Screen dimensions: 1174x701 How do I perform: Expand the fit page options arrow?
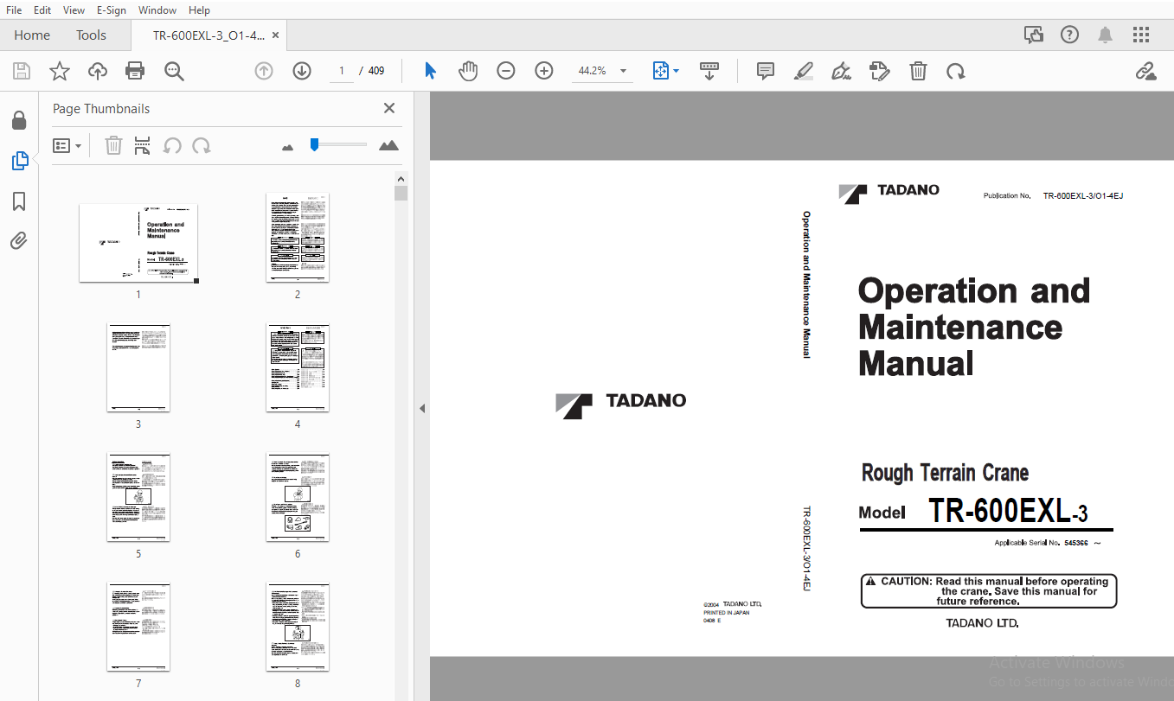677,71
